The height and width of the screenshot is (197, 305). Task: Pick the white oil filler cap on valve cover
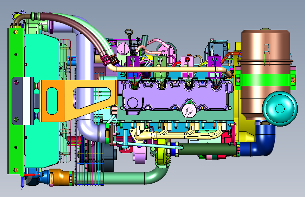coord(189,111)
